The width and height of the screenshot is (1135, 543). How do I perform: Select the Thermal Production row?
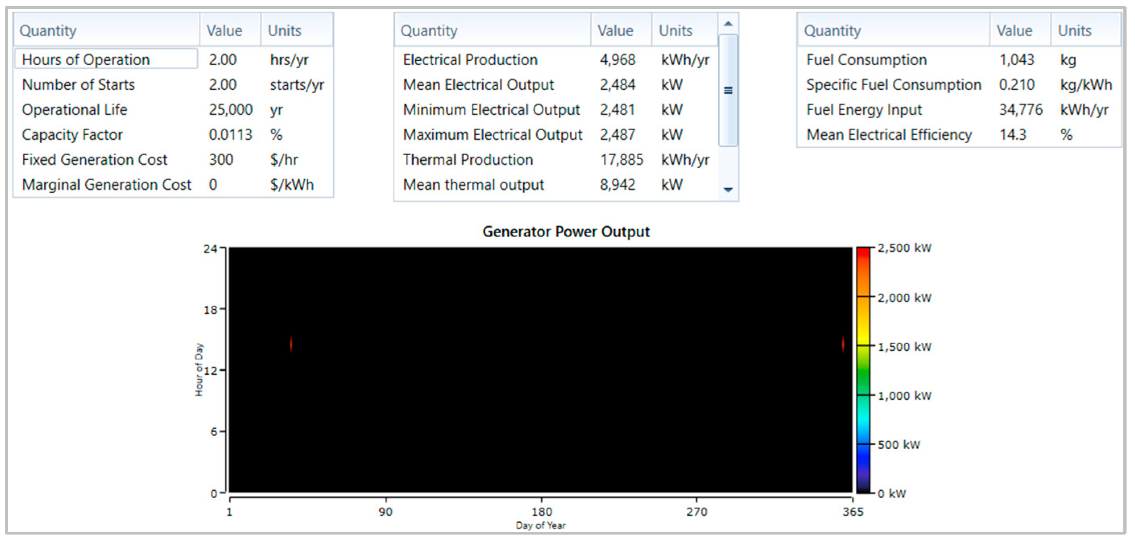pyautogui.click(x=467, y=159)
